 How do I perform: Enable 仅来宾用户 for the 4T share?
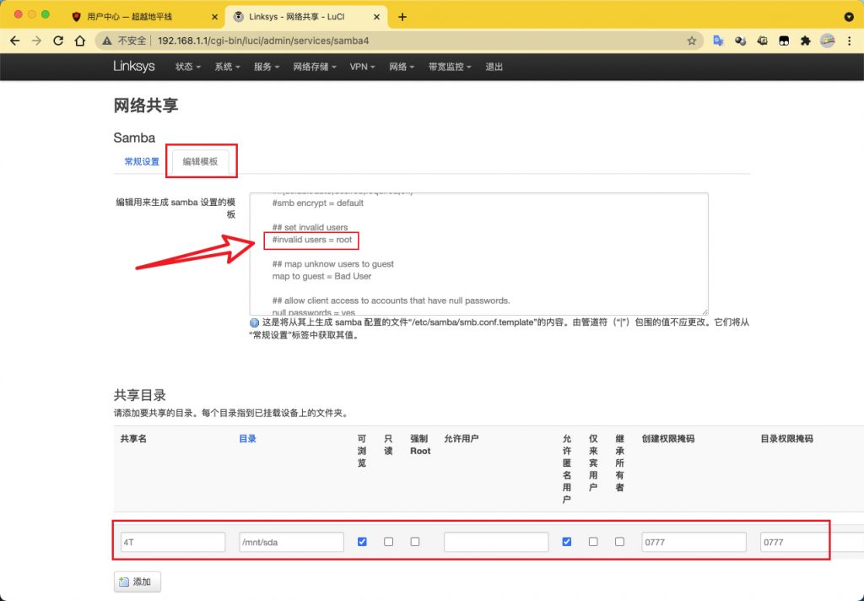(x=593, y=542)
